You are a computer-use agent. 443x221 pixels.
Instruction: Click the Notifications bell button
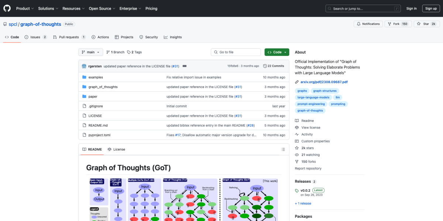pyautogui.click(x=368, y=24)
